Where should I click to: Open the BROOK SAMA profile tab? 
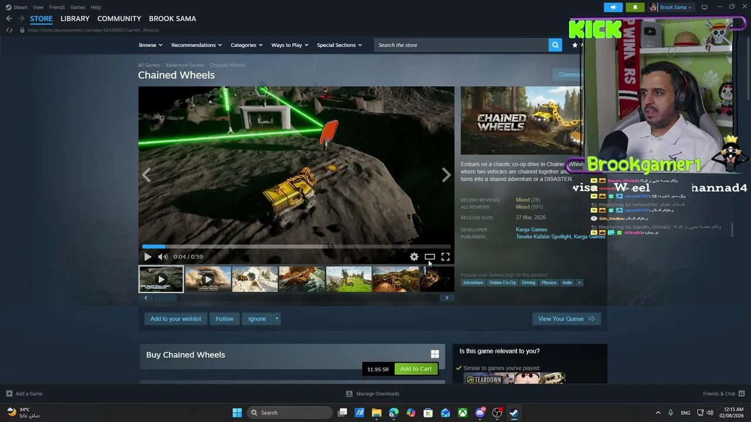pos(172,19)
